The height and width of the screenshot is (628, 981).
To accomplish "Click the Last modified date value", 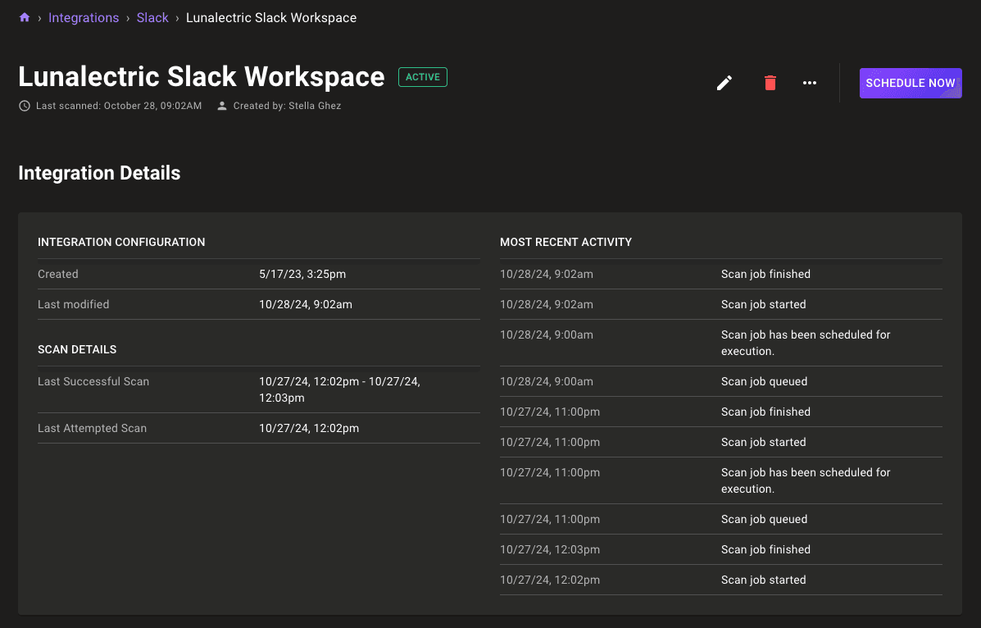I will [306, 304].
